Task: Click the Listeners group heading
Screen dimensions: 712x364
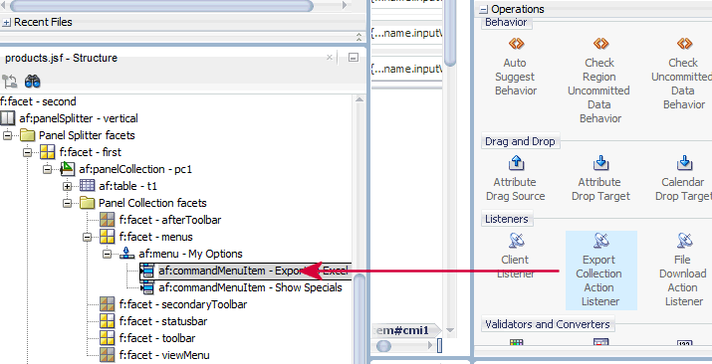Action: click(x=506, y=219)
